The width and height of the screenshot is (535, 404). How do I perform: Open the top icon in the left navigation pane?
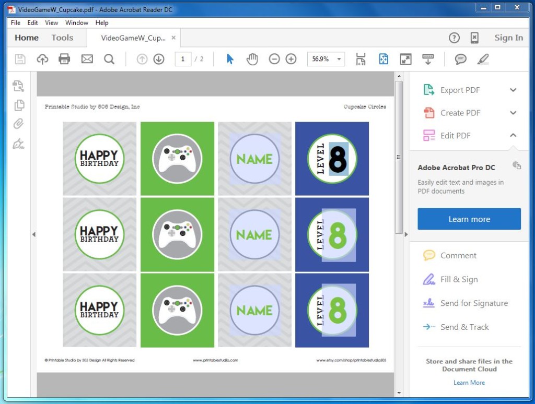tap(18, 86)
